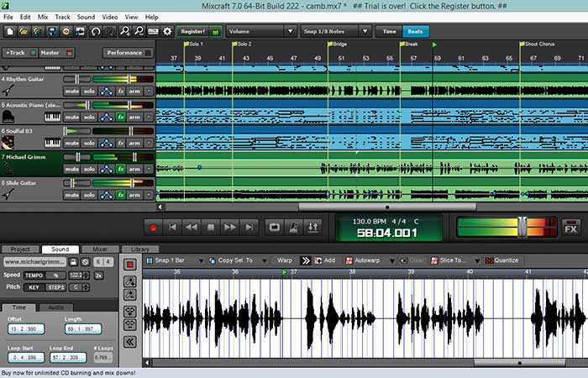Click the transport Fast Forward button
The height and width of the screenshot is (378, 588).
point(230,228)
